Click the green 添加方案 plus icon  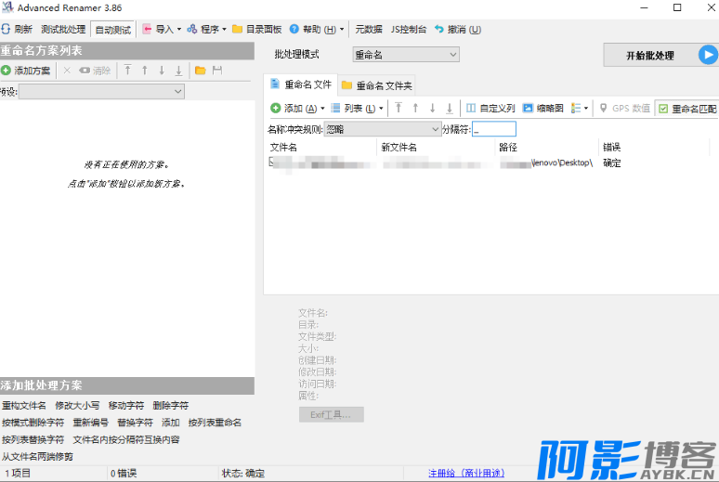coord(7,71)
